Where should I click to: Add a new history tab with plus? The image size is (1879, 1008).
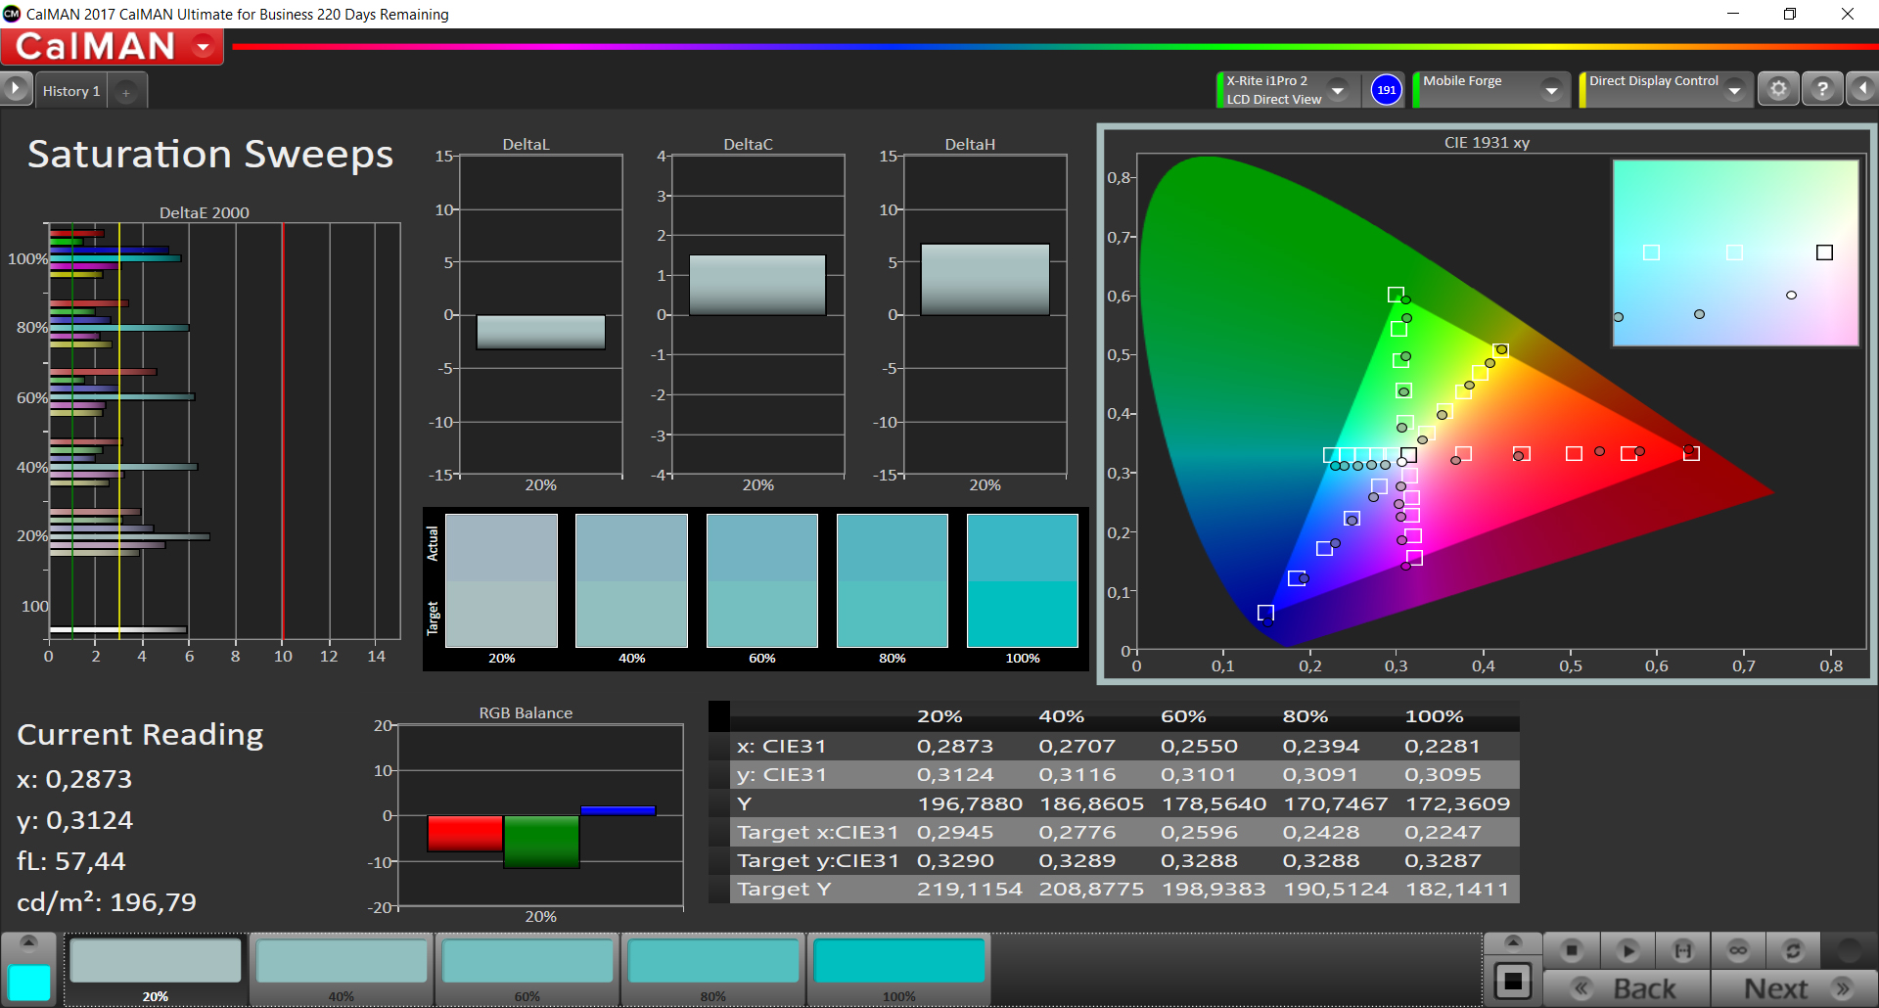(126, 92)
